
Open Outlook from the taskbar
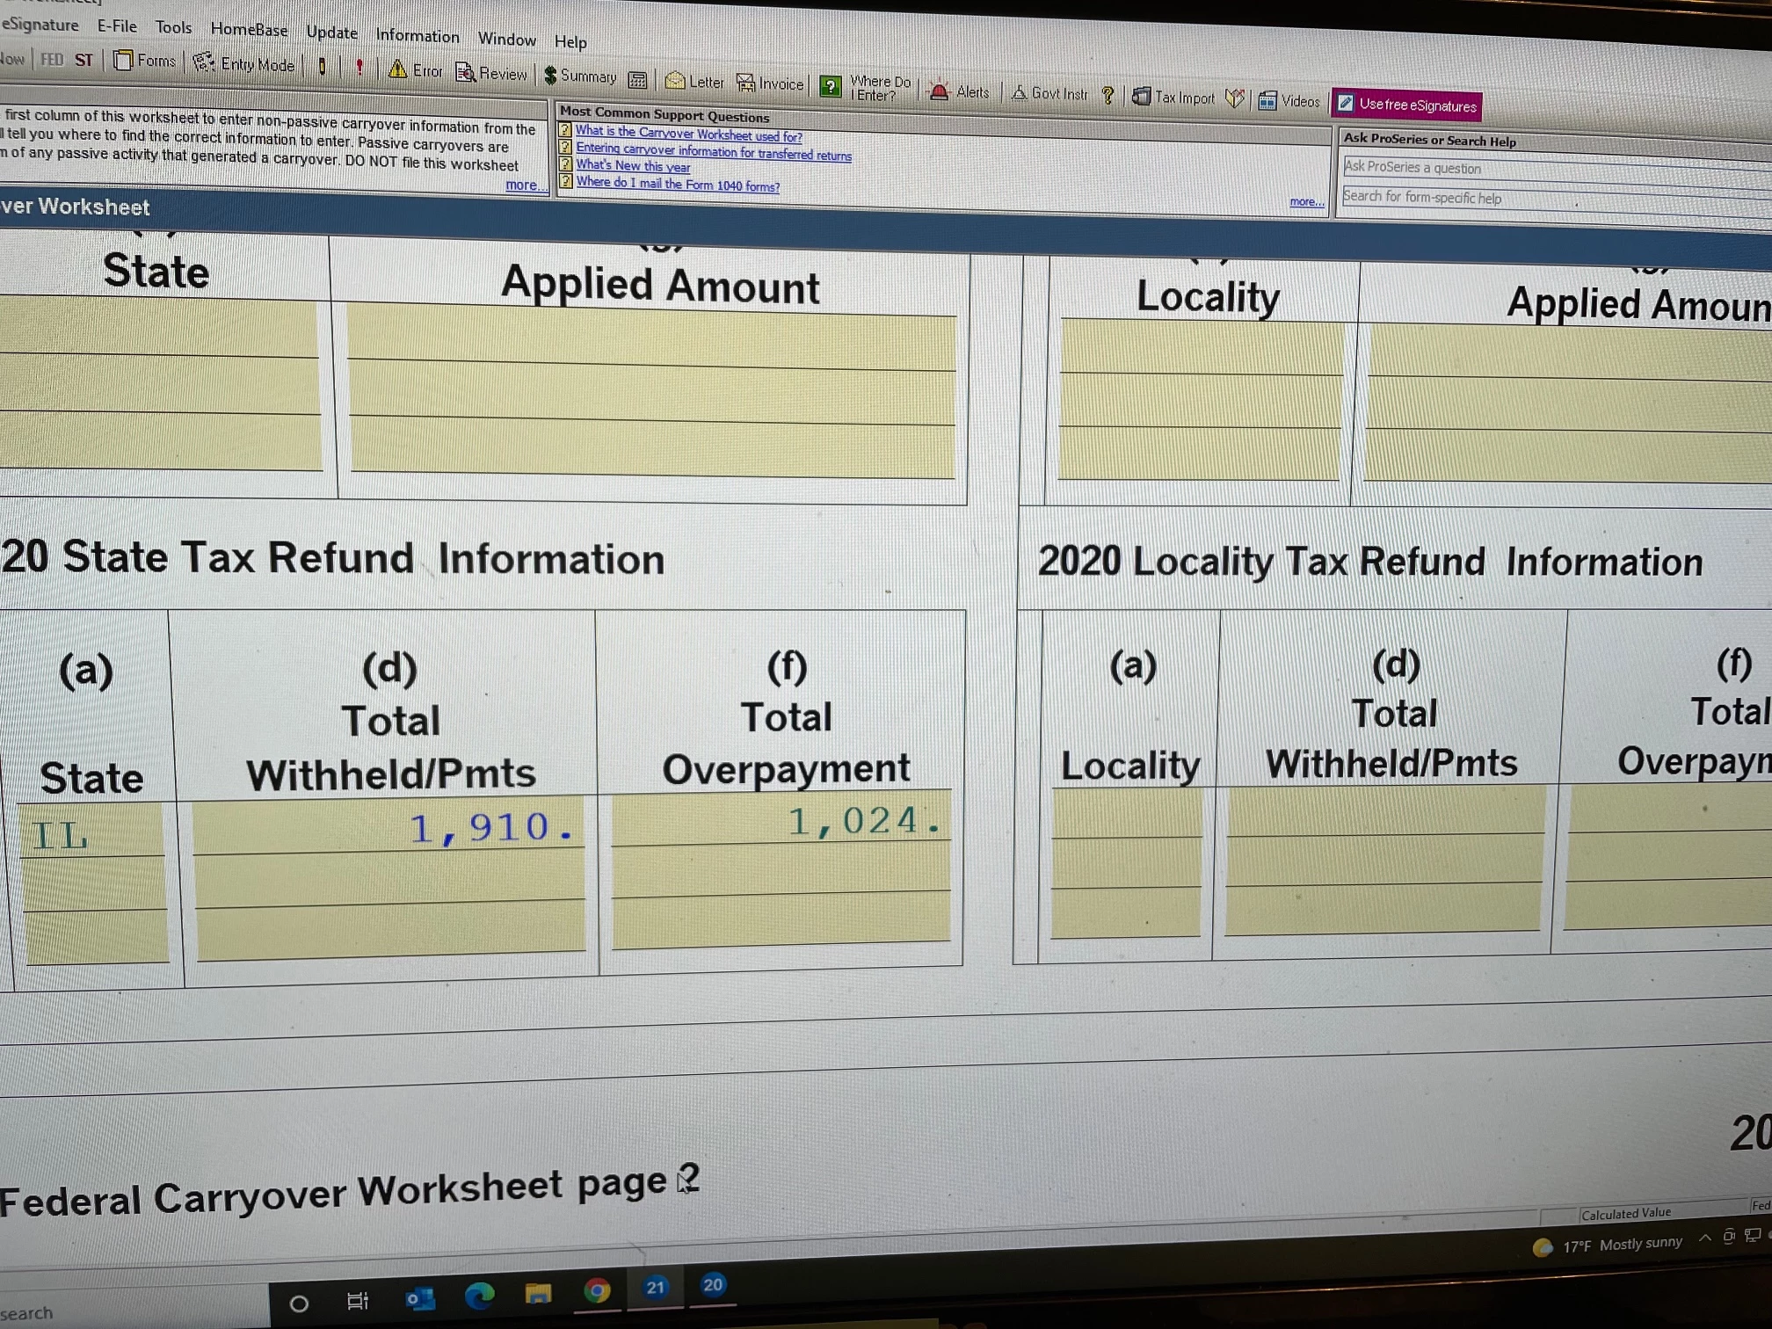point(419,1298)
